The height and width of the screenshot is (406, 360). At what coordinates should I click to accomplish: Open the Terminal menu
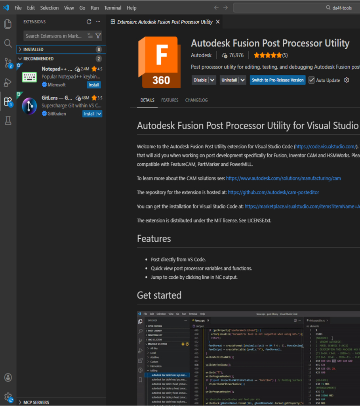[x=113, y=8]
